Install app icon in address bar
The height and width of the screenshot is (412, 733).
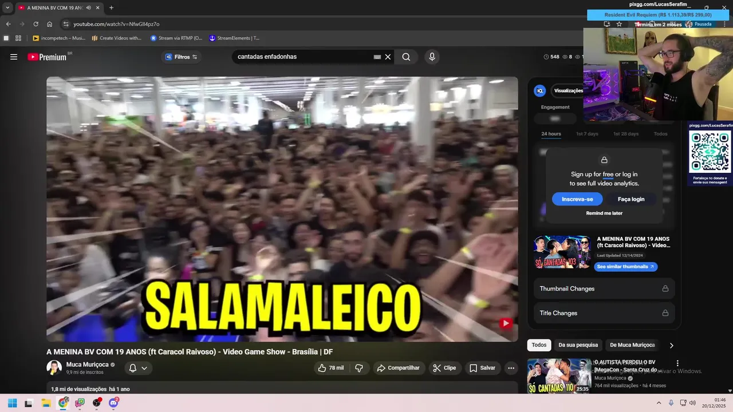tap(606, 24)
